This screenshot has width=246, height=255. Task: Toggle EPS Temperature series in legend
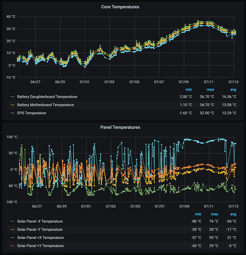pos(32,113)
